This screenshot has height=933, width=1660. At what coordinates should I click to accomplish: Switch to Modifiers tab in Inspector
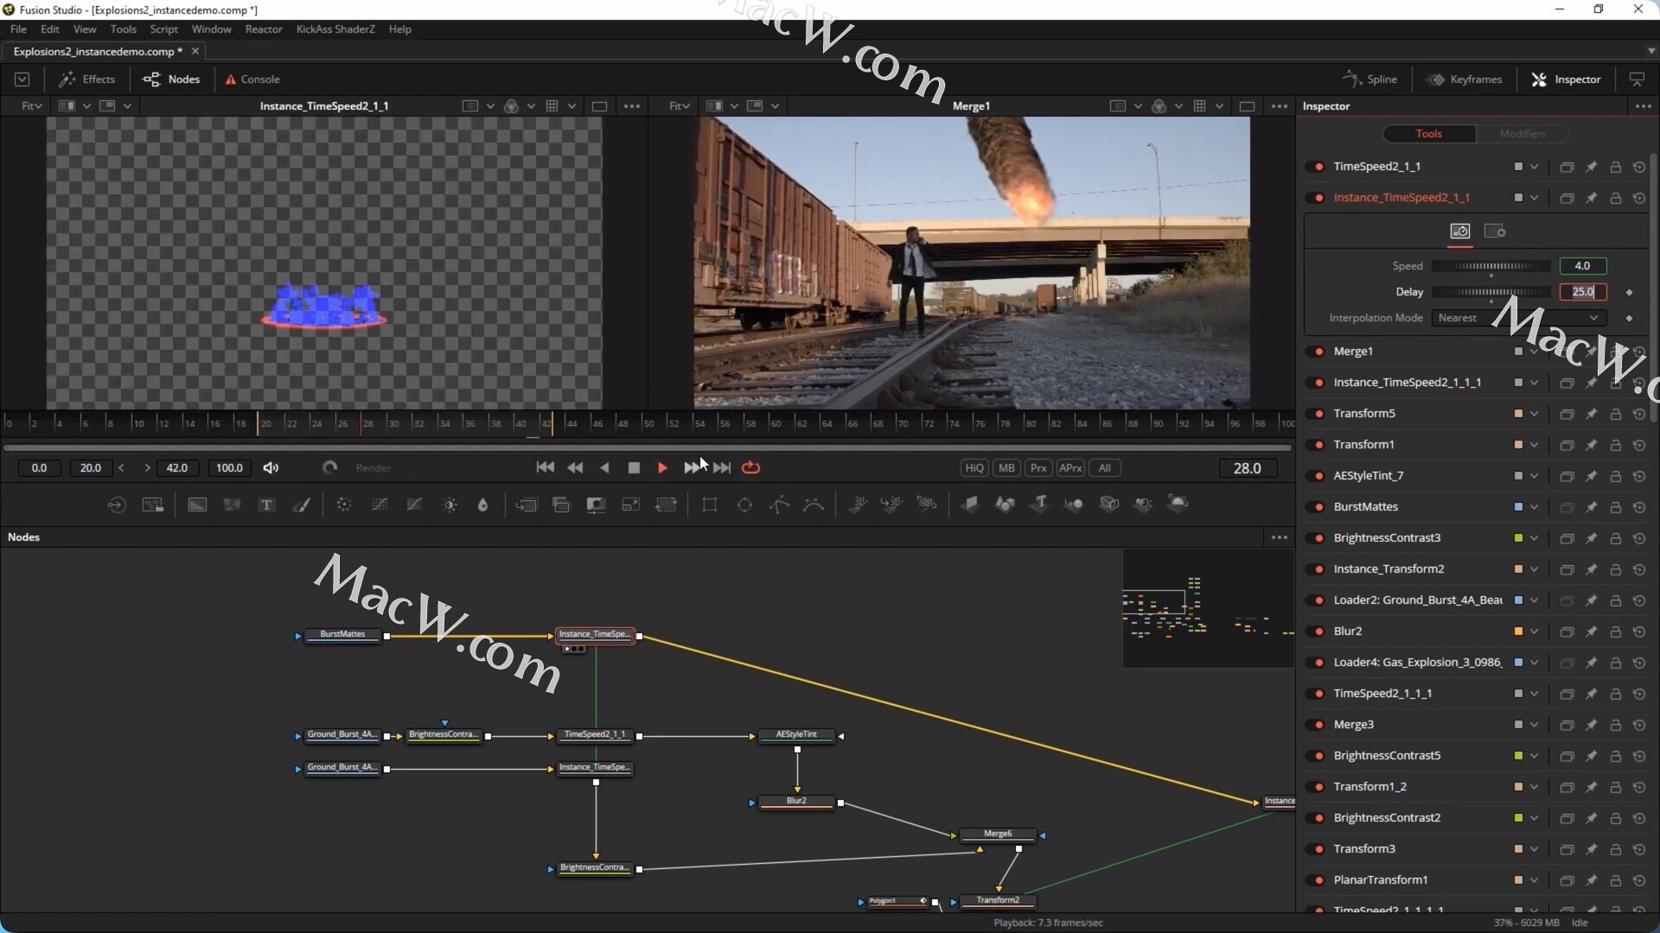pyautogui.click(x=1522, y=134)
